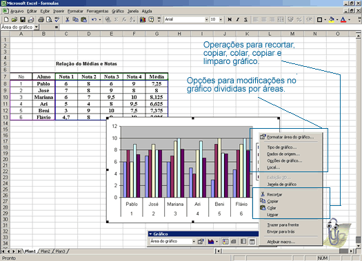Image resolution: width=362 pixels, height=261 pixels.
Task: Click the AutoSum sigma icon
Action: [x=116, y=19]
